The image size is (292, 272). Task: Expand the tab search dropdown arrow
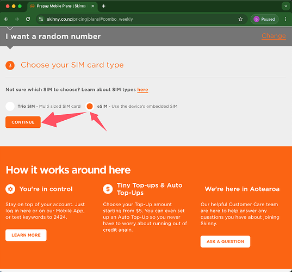pos(285,6)
